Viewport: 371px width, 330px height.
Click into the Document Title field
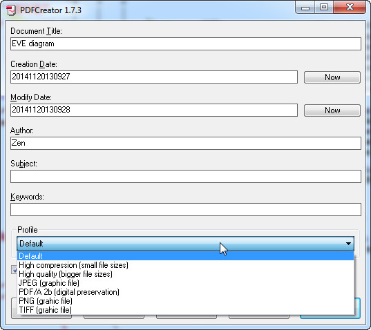click(x=186, y=43)
